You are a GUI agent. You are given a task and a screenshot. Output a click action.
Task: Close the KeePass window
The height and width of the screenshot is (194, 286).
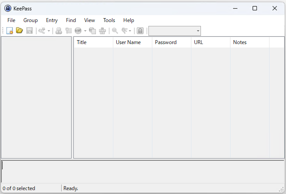pos(275,8)
